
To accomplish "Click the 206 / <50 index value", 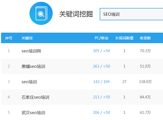I will (102, 113).
